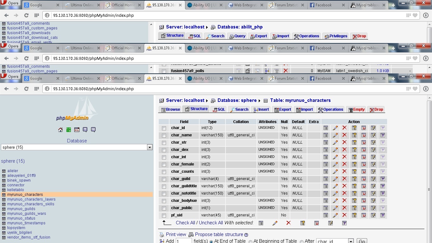The image size is (432, 243).
Task: Select the At Beginning of Table radio
Action: pos(250,241)
